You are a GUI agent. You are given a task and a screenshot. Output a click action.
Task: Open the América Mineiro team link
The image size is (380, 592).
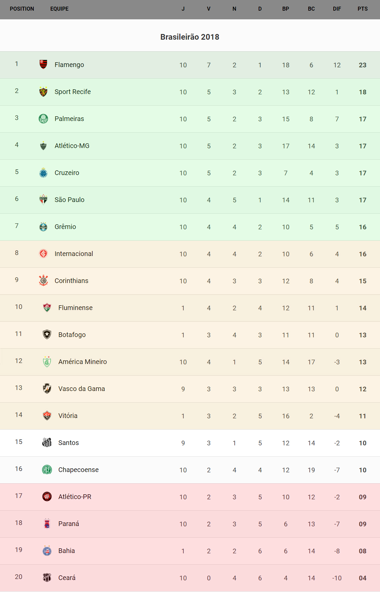(x=82, y=362)
